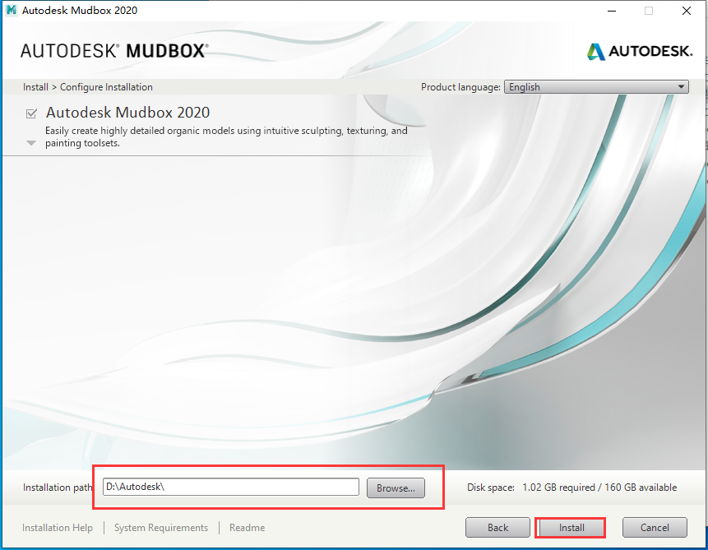This screenshot has width=708, height=550.
Task: Close the installer window
Action: tap(687, 11)
